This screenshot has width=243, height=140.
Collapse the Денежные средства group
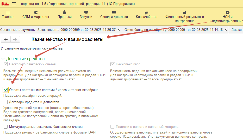point(3,59)
